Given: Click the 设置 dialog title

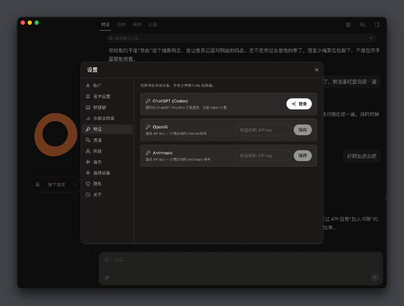Looking at the screenshot, I should click(x=92, y=70).
